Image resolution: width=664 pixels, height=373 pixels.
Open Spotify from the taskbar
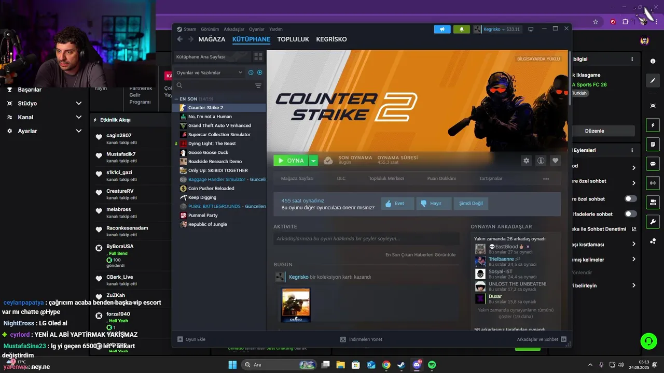432,365
